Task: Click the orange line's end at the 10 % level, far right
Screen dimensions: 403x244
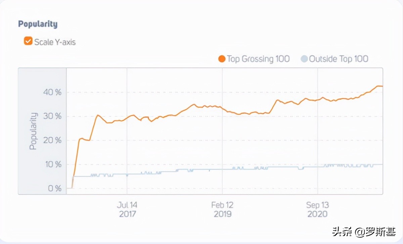Action: (381, 164)
